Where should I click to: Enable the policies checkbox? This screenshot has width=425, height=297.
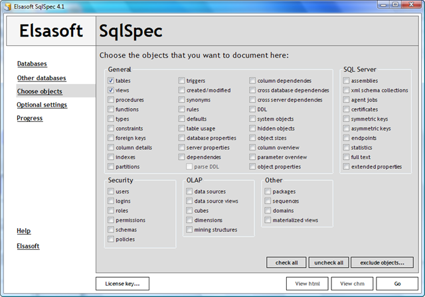coord(111,239)
